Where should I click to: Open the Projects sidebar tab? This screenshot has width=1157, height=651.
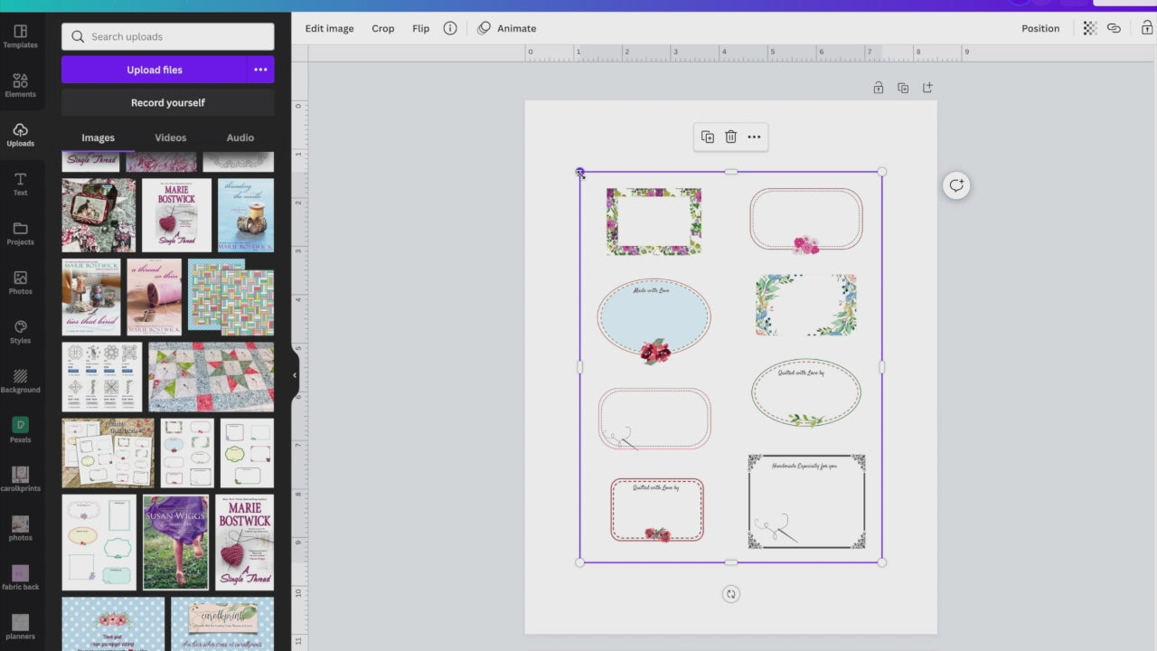coord(20,233)
